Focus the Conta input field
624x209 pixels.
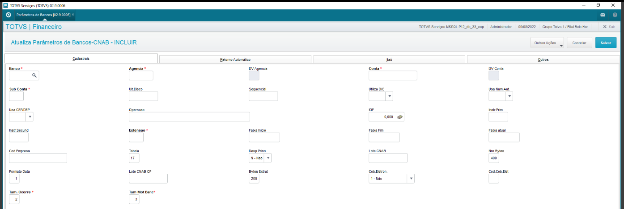(393, 75)
